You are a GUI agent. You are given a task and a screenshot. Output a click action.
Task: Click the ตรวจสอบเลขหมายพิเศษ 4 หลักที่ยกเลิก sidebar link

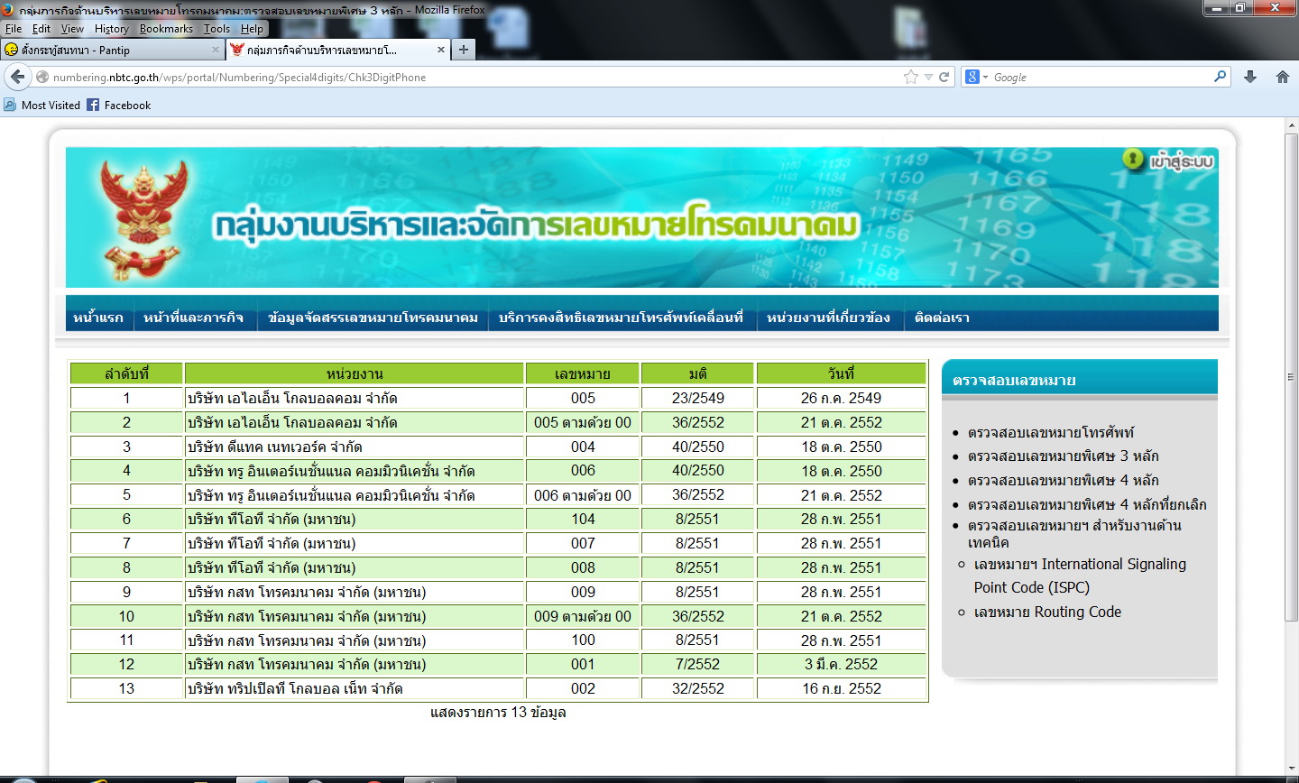click(x=1087, y=504)
